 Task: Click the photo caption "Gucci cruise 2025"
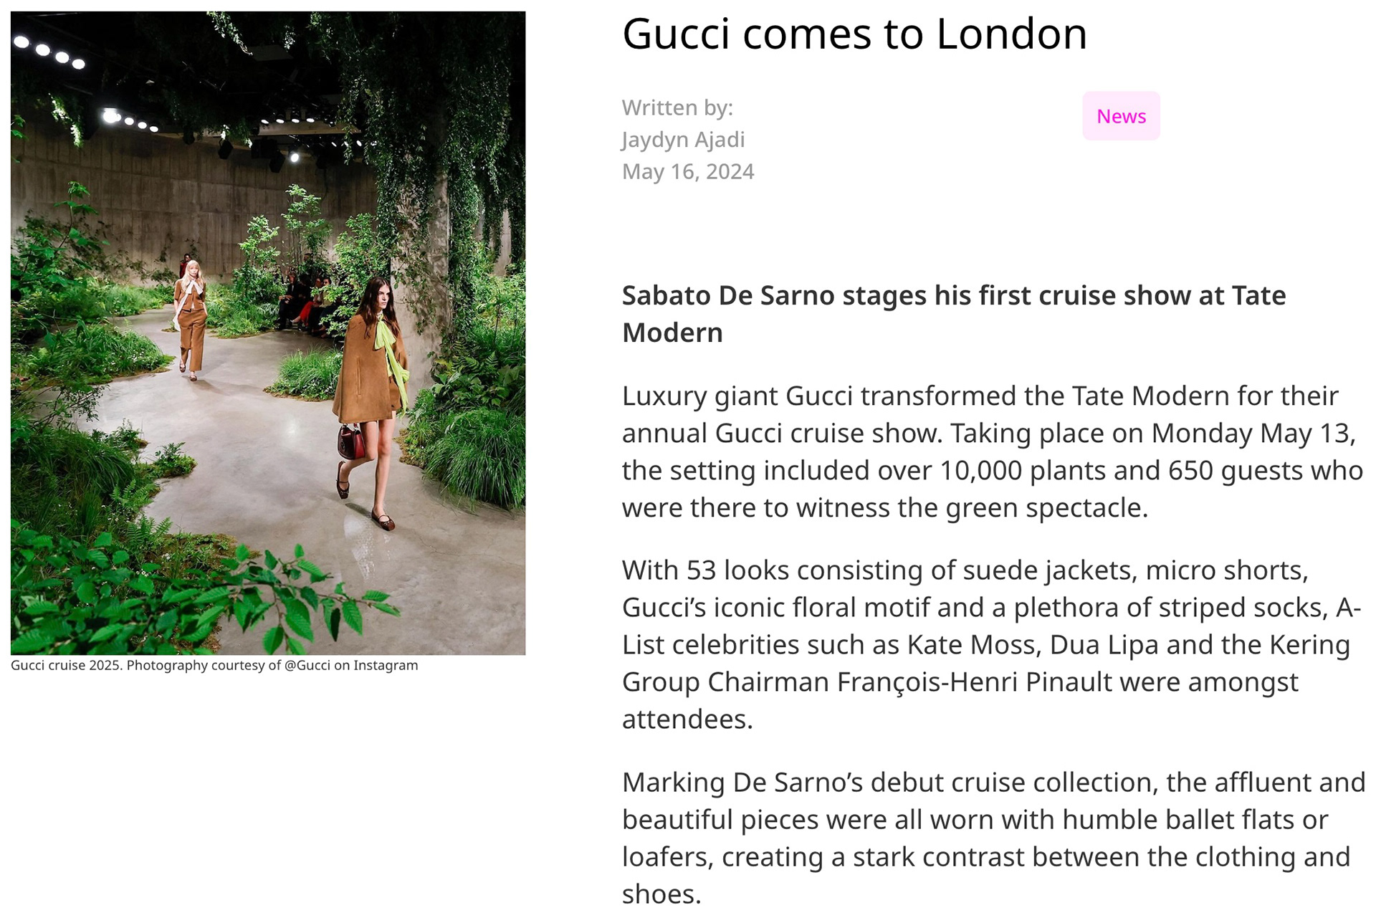(67, 666)
